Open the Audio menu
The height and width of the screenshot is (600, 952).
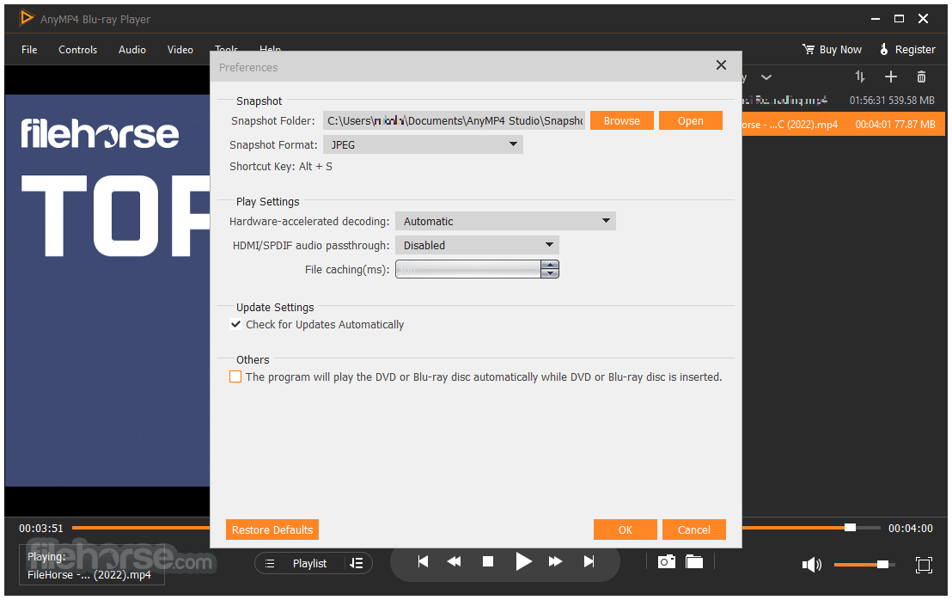[132, 50]
